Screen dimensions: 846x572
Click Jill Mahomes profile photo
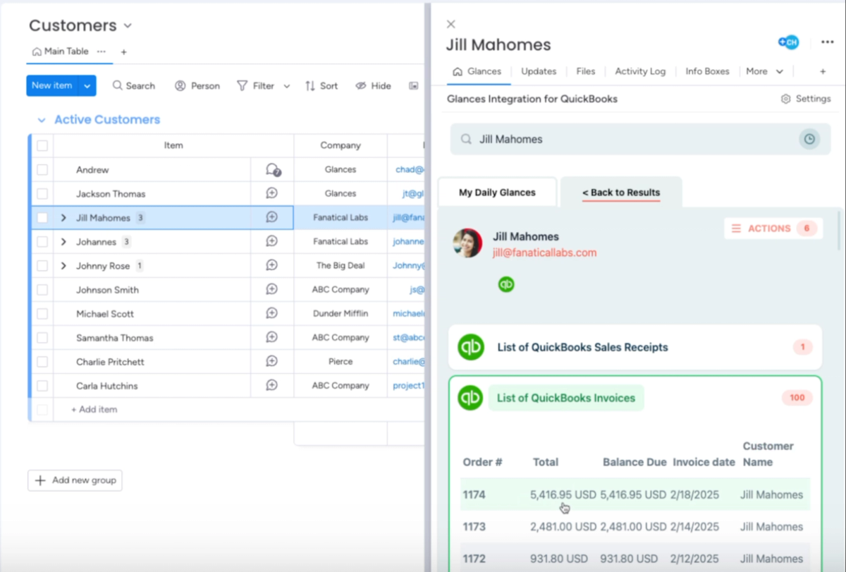[x=467, y=243]
